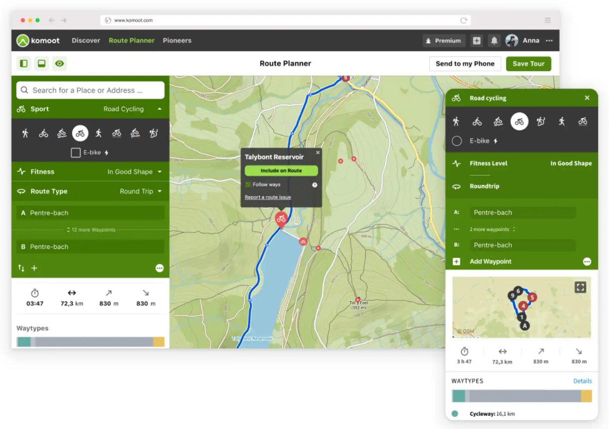Toggle the Follow ways checkbox

(x=248, y=185)
